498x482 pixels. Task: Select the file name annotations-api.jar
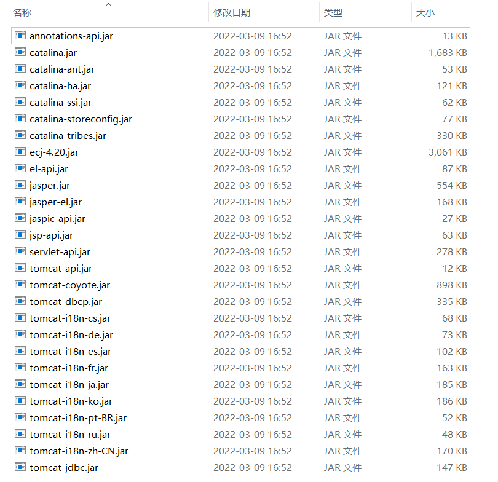(71, 36)
